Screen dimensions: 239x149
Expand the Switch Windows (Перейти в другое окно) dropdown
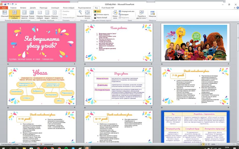tap(142, 15)
